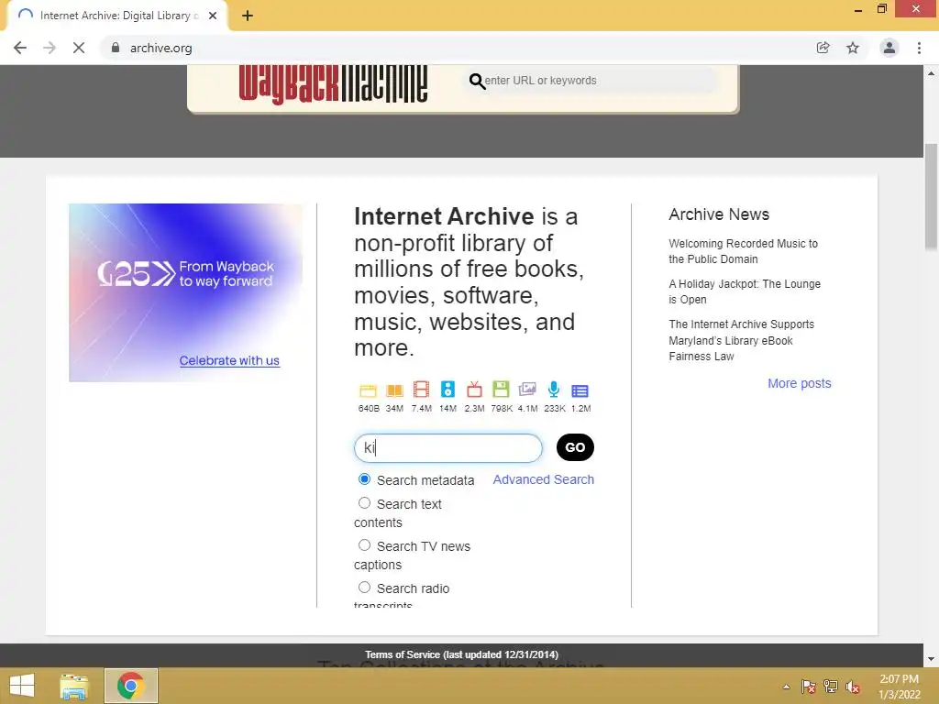
Task: Open a new tab with plus button
Action: tap(248, 16)
